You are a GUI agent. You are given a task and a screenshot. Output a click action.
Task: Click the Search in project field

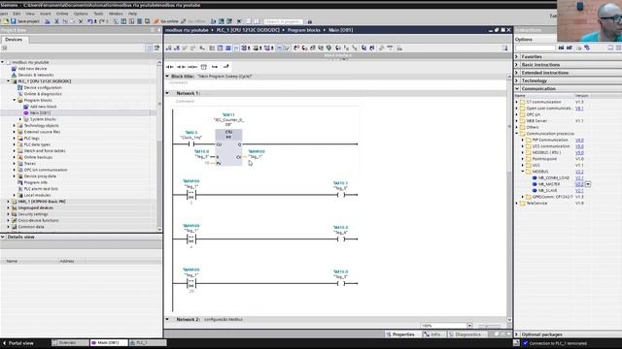(283, 21)
